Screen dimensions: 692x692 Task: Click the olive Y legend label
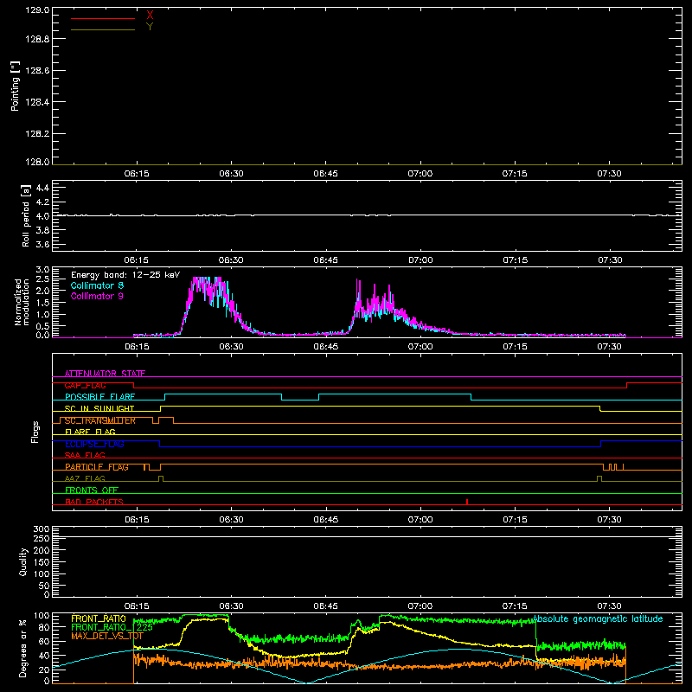pyautogui.click(x=150, y=27)
